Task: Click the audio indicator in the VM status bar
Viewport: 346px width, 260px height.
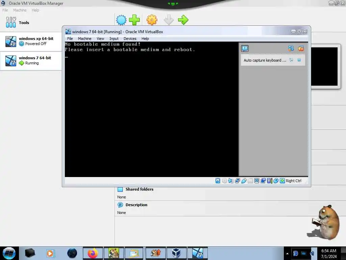Action: (231, 181)
